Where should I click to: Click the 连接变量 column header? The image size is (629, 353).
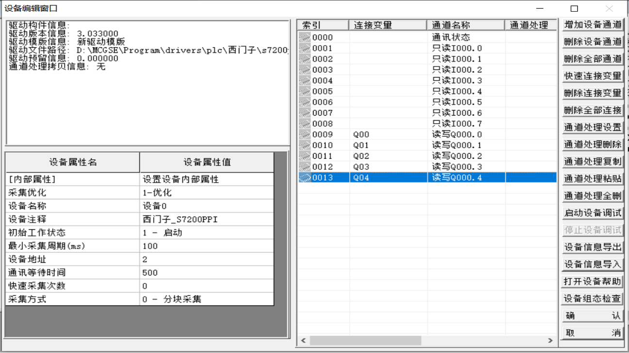(388, 25)
